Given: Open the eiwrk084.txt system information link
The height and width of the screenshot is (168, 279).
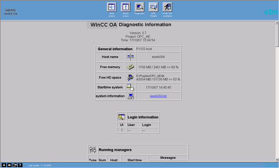Looking at the screenshot, I should [x=158, y=96].
